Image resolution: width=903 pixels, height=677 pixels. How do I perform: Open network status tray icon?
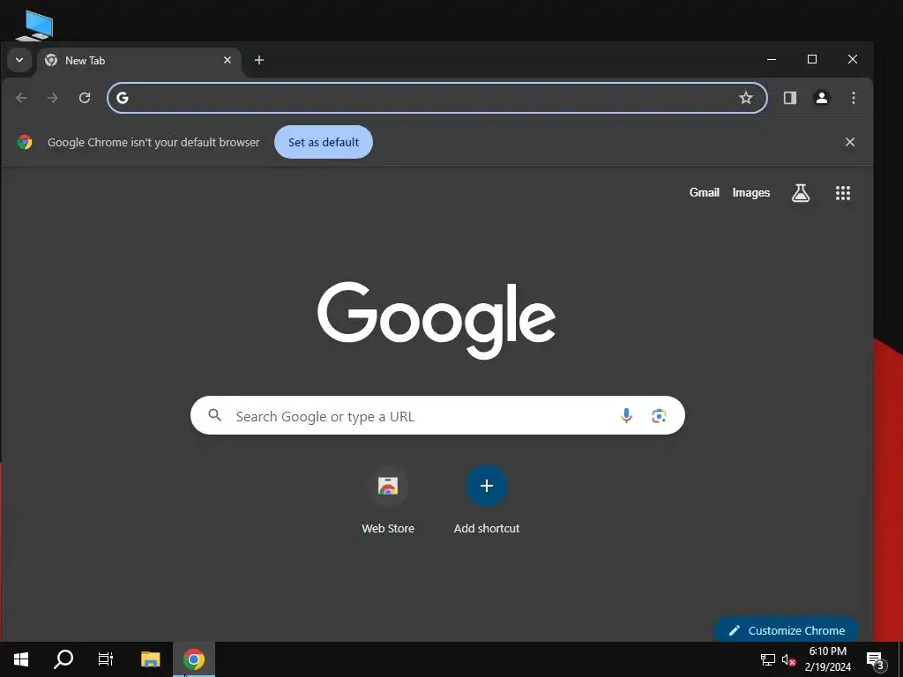tap(768, 659)
